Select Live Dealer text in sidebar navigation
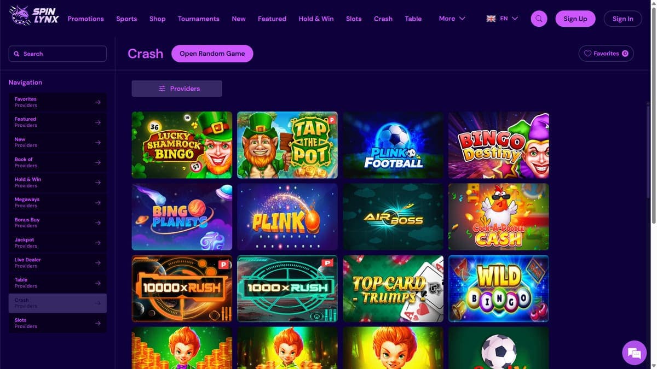This screenshot has height=369, width=657. click(x=27, y=260)
